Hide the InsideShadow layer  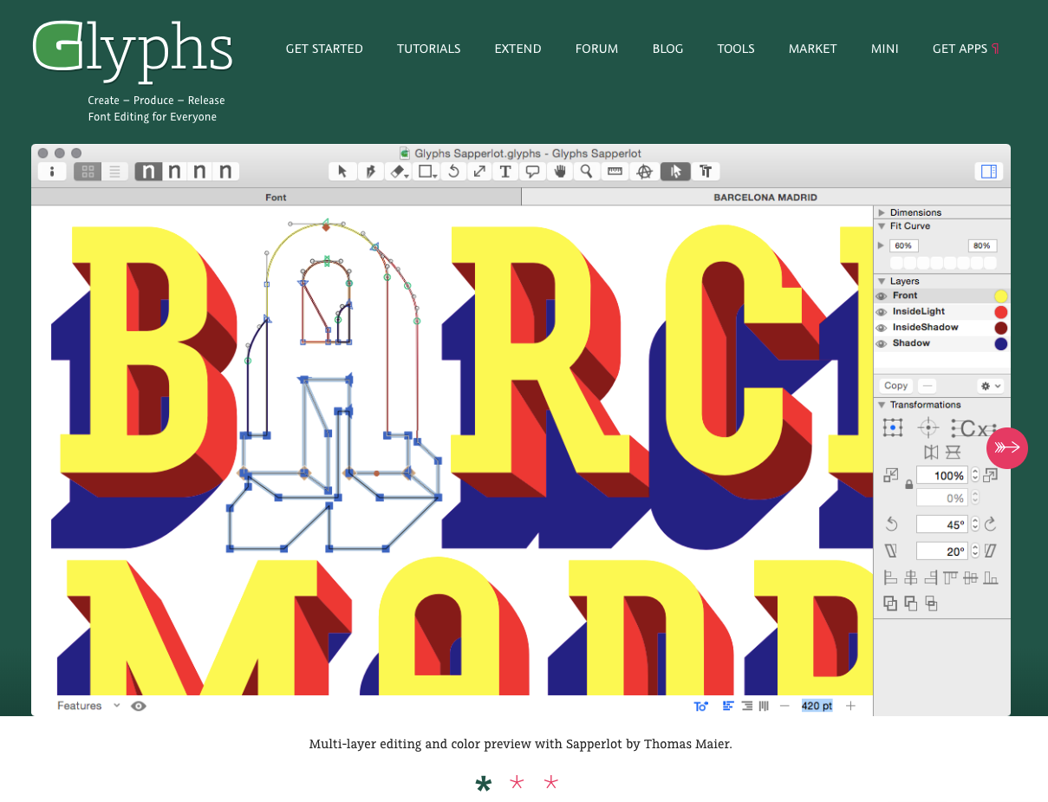(882, 328)
